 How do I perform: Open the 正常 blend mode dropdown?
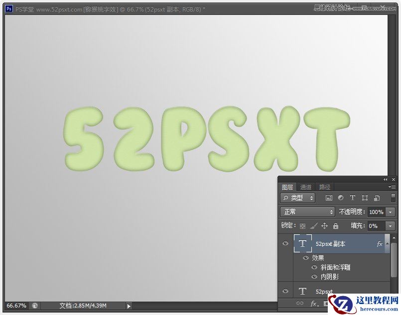click(308, 212)
